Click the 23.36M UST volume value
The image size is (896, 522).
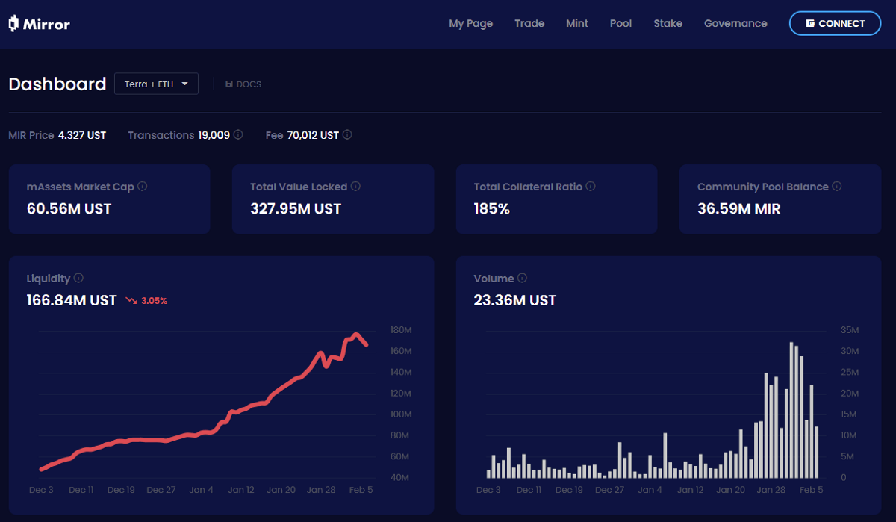515,300
